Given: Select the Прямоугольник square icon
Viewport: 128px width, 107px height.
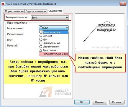Looking at the screenshot, I should click(41, 43).
